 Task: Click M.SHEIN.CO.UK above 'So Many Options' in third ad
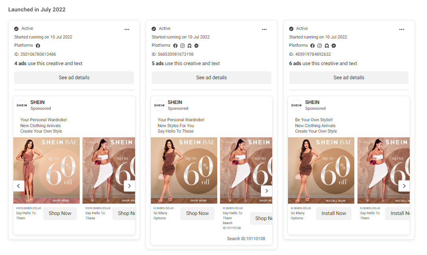301,208
